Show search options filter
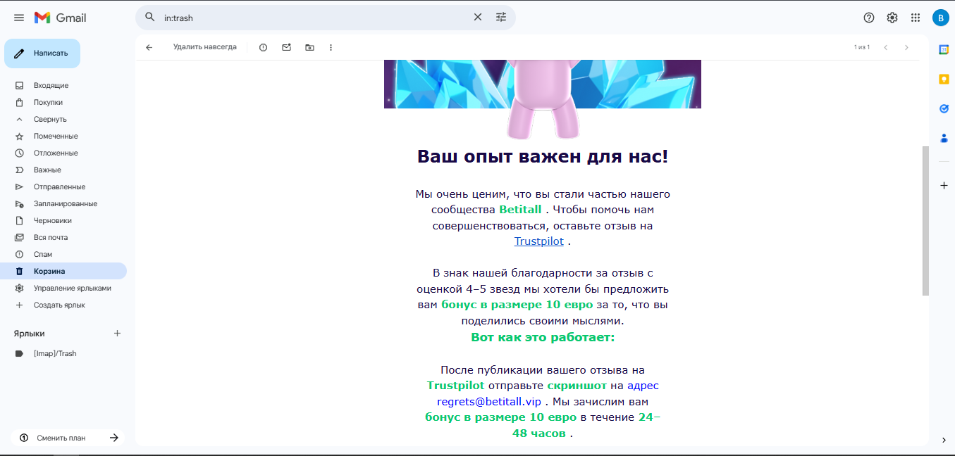955x456 pixels. click(x=501, y=18)
